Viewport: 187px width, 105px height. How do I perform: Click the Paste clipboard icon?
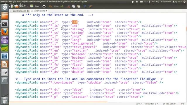[79, 6]
